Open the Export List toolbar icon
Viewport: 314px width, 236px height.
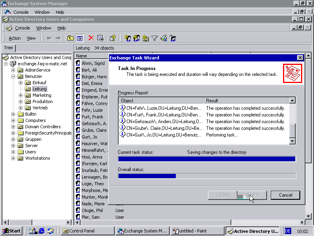(x=100, y=38)
